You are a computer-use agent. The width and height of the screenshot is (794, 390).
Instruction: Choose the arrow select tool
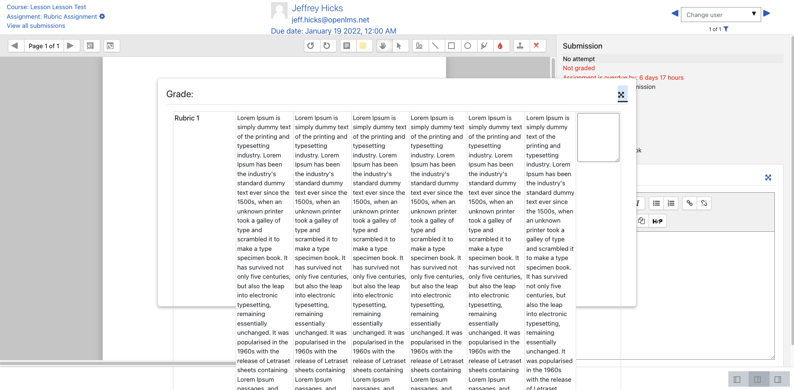click(x=399, y=46)
